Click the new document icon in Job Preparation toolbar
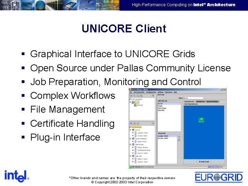Viewport: 248px width, 186px height. pyautogui.click(x=138, y=95)
